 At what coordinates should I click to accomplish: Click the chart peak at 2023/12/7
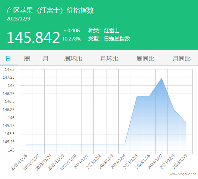(162, 78)
